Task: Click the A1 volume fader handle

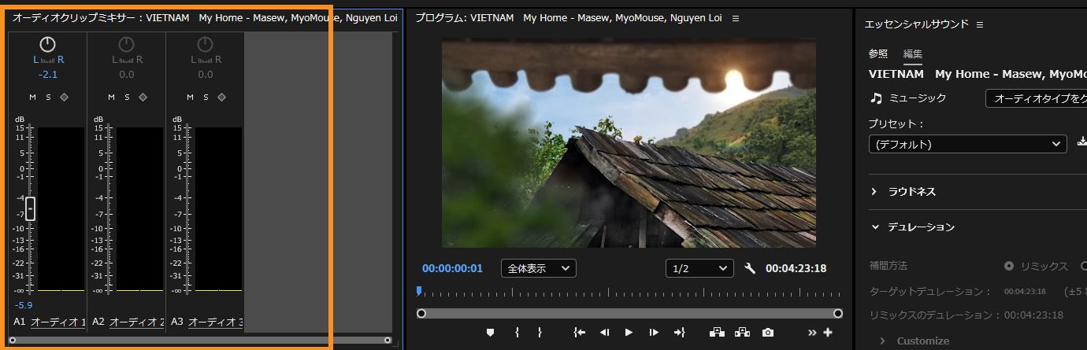Action: 30,208
